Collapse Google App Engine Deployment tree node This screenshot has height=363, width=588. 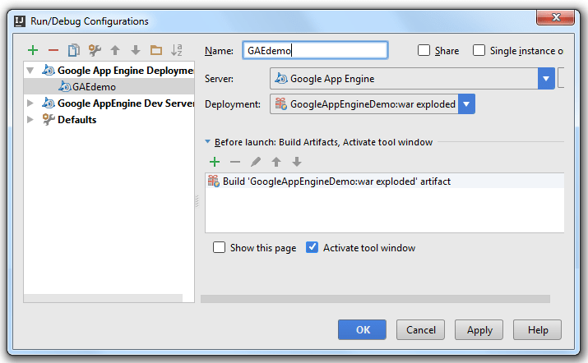(x=30, y=71)
